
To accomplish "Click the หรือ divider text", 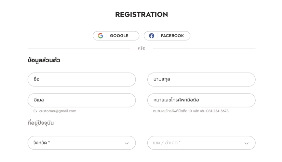I will (142, 48).
